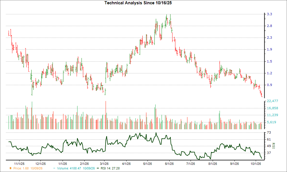This screenshot has width=287, height=172.
Task: Click the RSI axis value 73
Action: point(269,132)
